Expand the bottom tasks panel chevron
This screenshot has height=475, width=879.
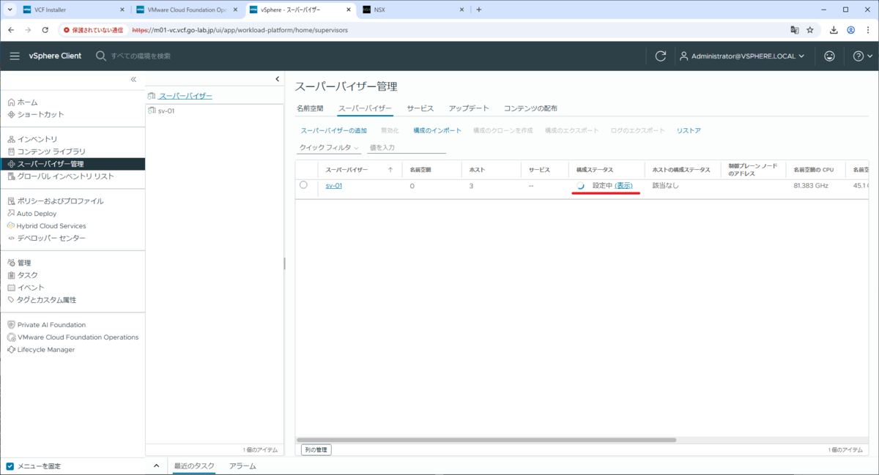click(156, 466)
